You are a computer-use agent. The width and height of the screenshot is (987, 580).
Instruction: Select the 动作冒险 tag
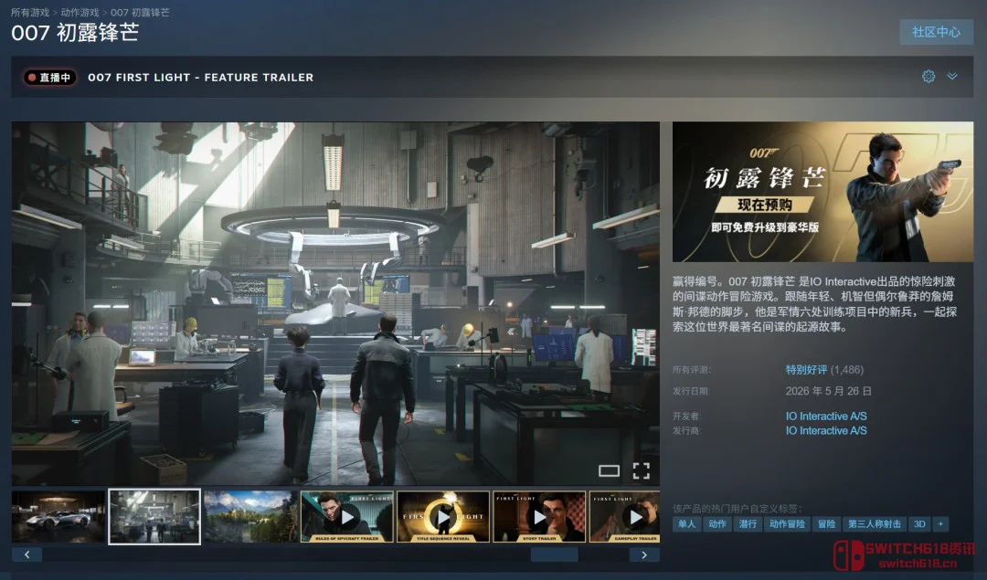pos(787,524)
